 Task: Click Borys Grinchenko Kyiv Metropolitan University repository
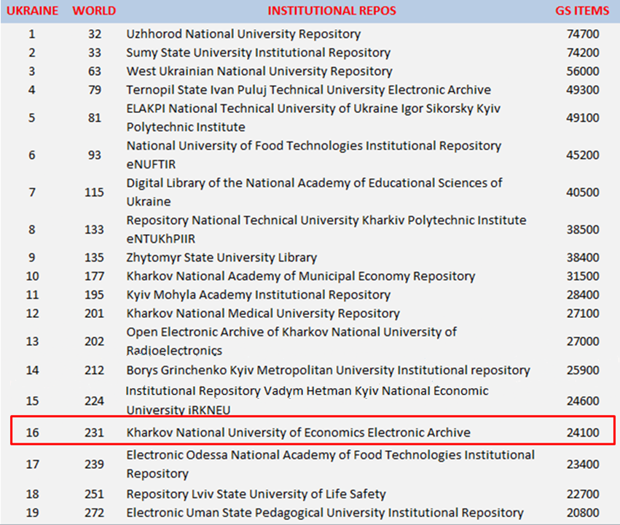pos(328,370)
